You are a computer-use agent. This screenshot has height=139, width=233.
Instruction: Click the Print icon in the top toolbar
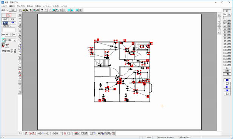tap(38, 10)
